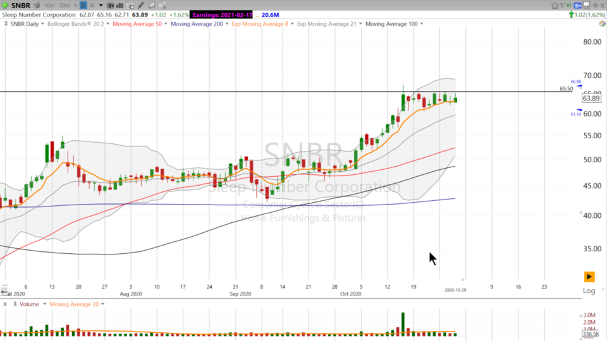
Task: Open the timeframe dropdown arrow
Action: coord(101,6)
